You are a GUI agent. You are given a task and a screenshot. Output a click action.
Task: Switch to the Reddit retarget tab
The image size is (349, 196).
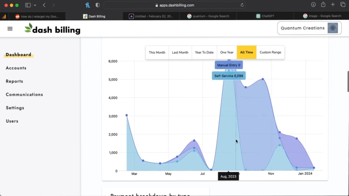[37, 16]
